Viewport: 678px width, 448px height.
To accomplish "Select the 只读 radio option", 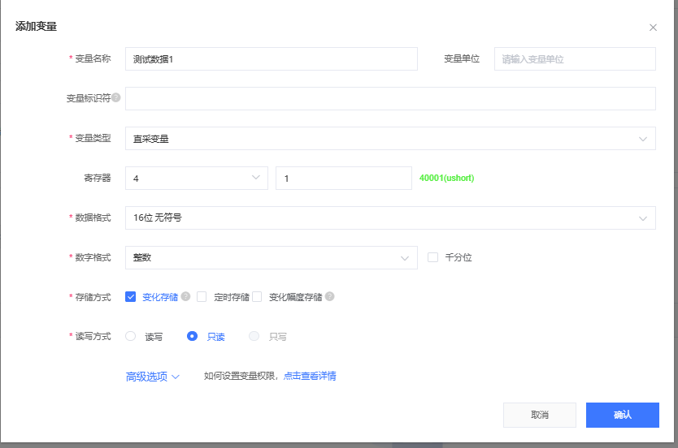I will click(193, 336).
